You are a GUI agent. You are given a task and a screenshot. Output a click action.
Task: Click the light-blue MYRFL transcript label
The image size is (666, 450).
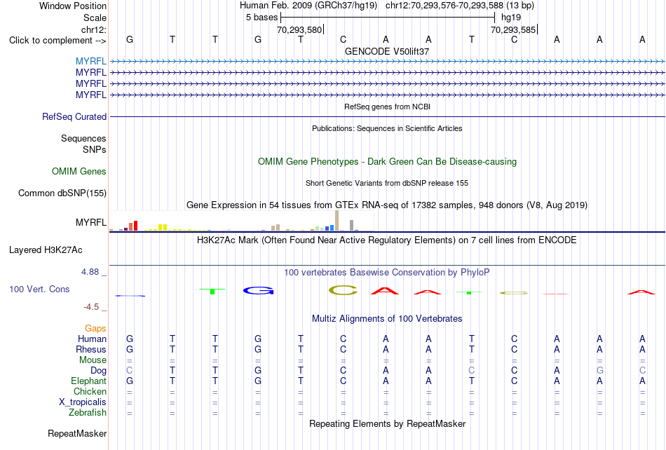click(x=91, y=61)
